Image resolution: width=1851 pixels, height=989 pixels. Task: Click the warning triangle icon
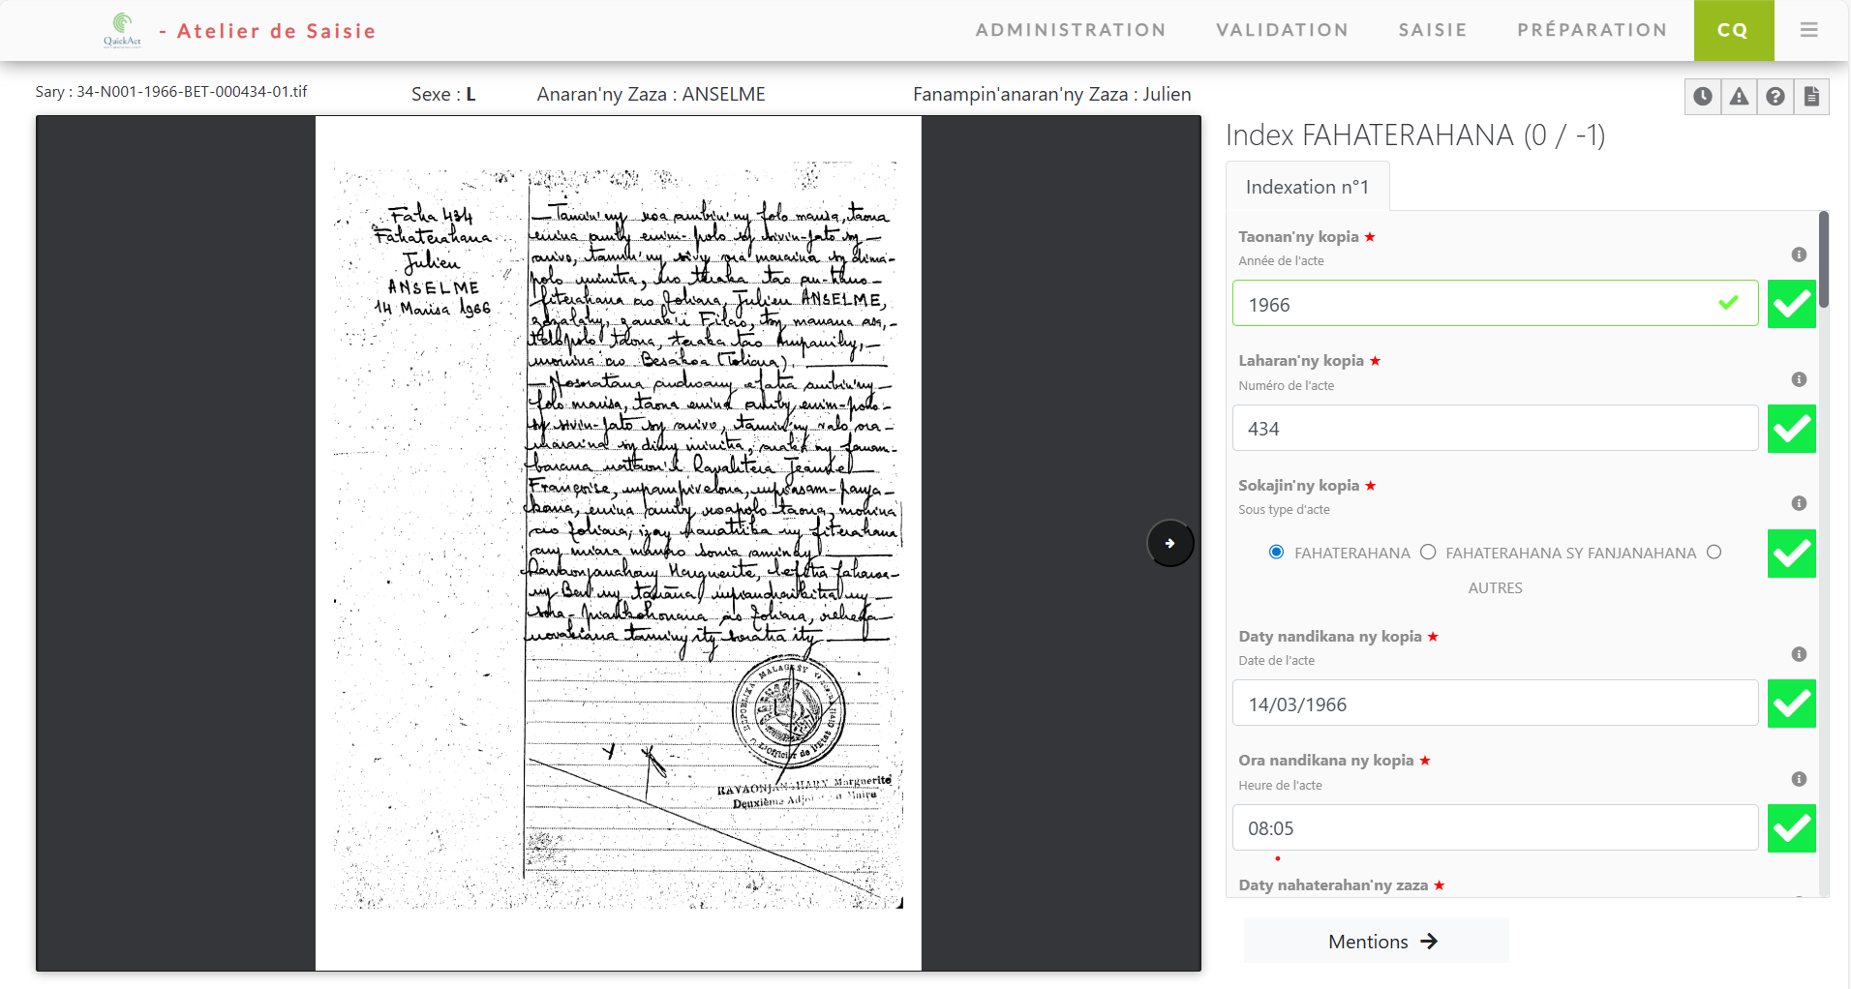(1740, 97)
